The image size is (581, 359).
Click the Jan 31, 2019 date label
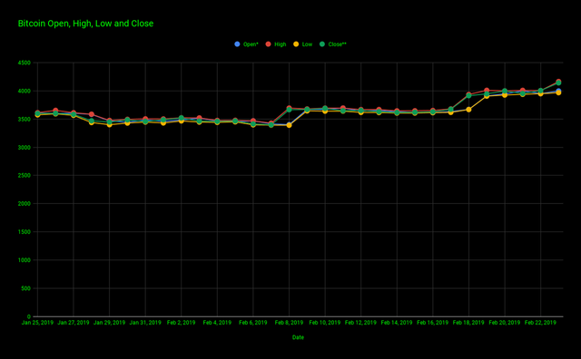point(145,323)
